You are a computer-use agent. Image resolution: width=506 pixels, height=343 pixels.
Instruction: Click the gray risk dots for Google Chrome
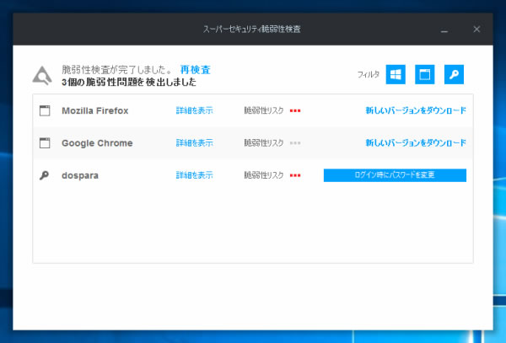coord(295,143)
